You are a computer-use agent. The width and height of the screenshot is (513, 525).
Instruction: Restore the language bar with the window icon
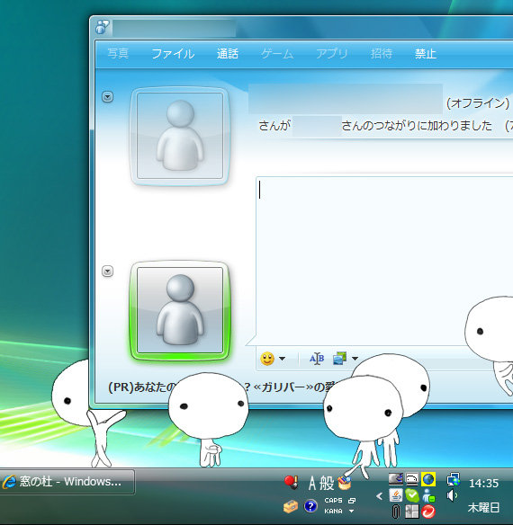[x=352, y=501]
